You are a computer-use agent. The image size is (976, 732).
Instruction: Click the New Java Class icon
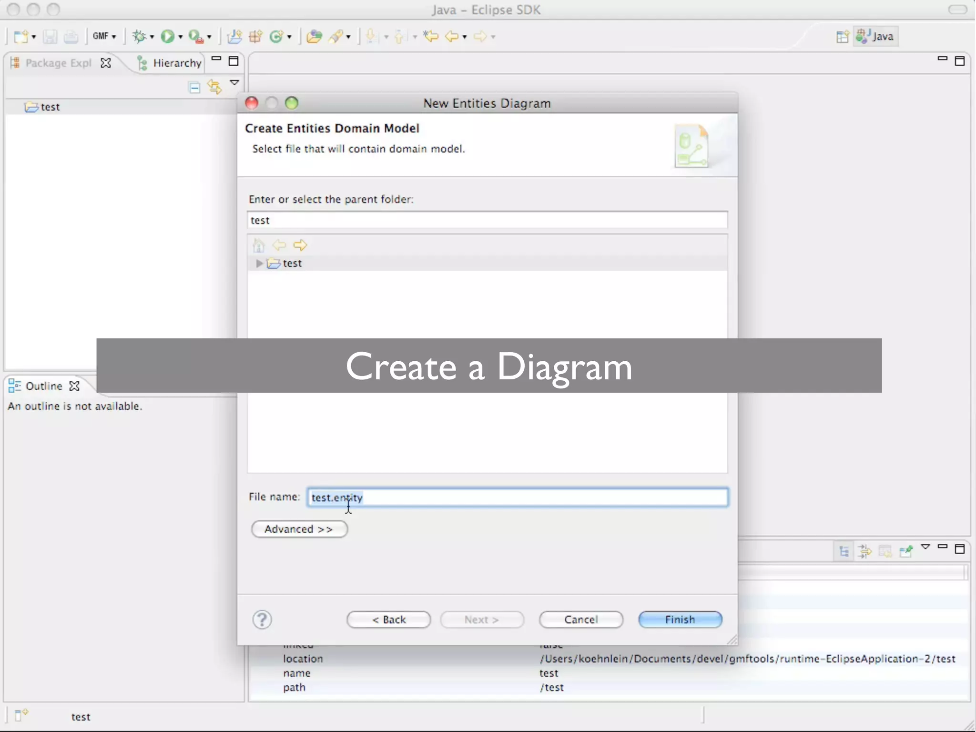(x=276, y=36)
